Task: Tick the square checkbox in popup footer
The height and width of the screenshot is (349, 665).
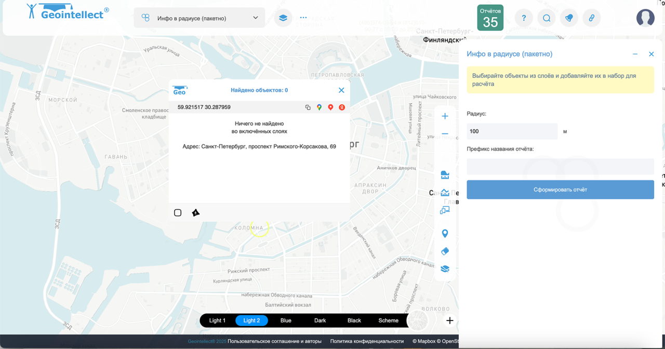Action: (178, 213)
